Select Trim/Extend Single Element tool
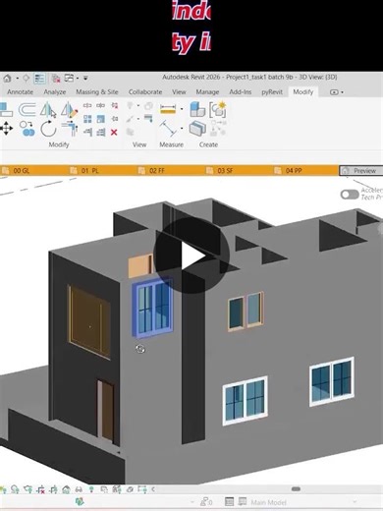Image resolution: width=383 pixels, height=511 pixels. point(87,132)
